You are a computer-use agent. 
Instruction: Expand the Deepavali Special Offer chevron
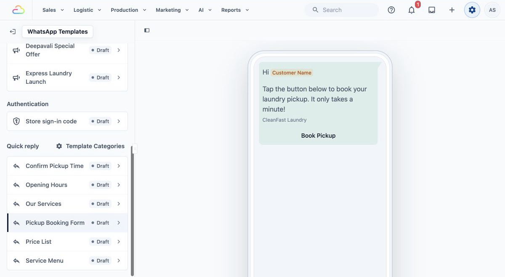119,50
